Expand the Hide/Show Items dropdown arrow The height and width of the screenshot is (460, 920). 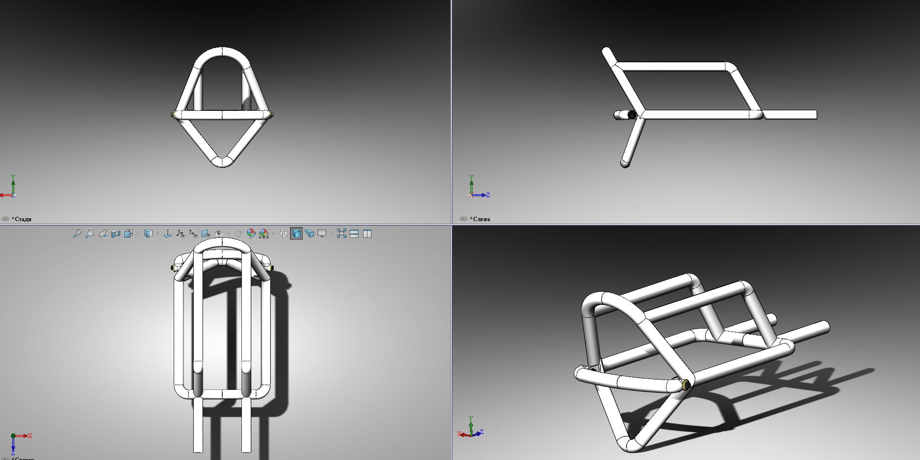coord(228,233)
